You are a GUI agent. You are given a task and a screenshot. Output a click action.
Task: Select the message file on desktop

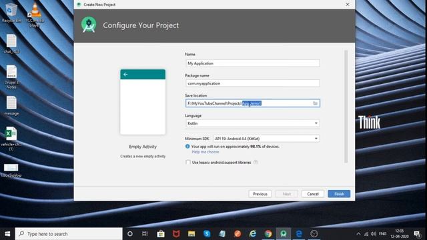tap(11, 106)
